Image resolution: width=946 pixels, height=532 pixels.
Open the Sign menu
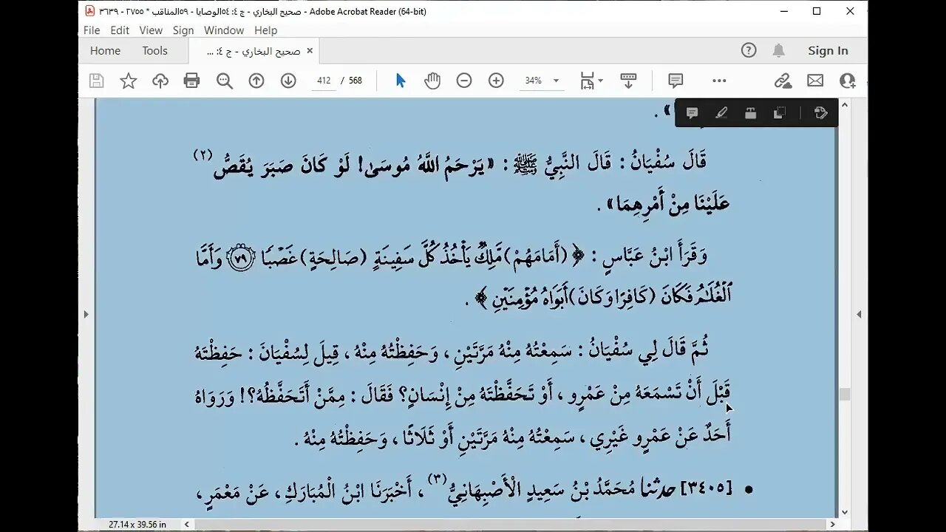(183, 30)
